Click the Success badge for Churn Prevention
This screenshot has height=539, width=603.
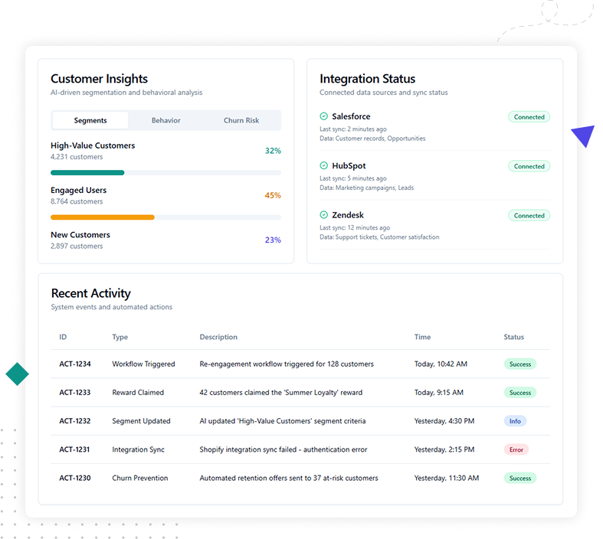[519, 478]
